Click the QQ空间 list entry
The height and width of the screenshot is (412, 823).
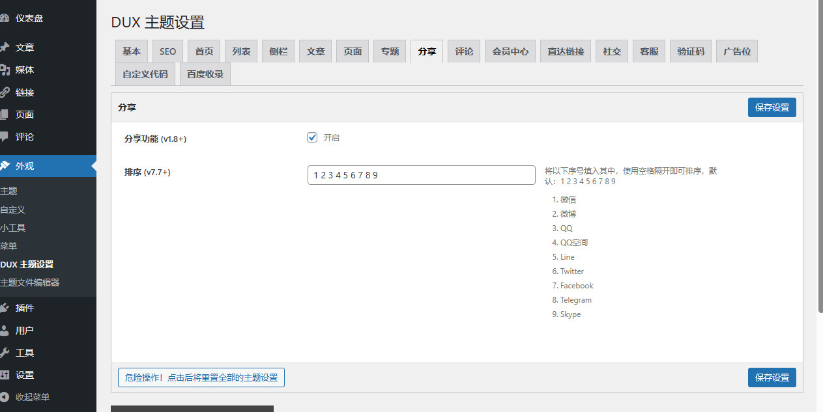(574, 243)
